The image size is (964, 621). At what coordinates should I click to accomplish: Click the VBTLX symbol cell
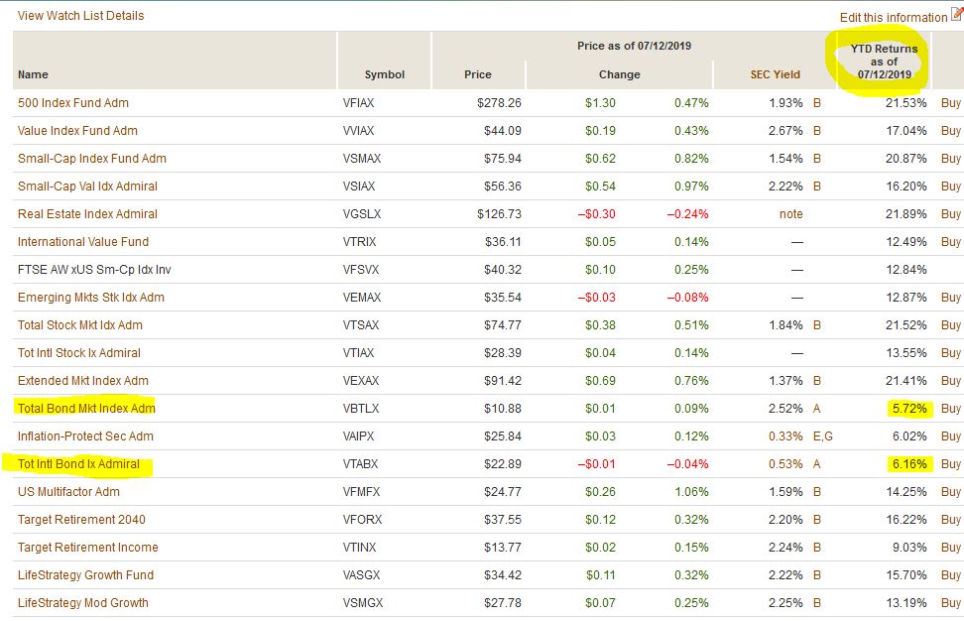coord(361,409)
